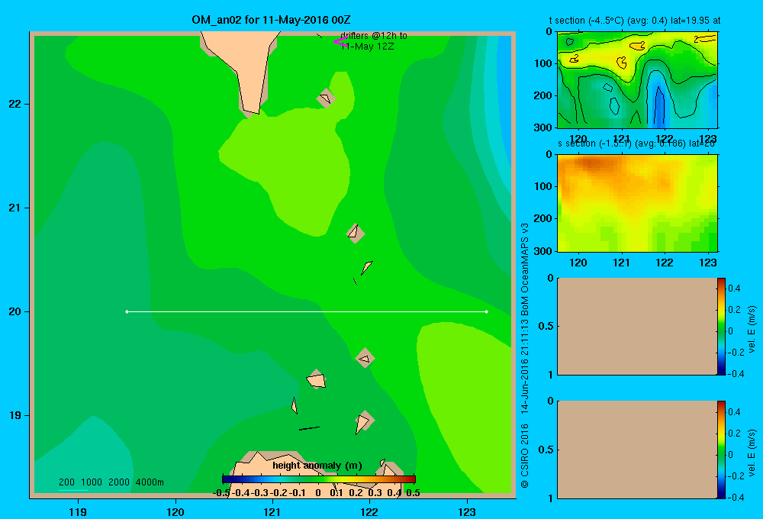
Task: Click the dark orange salinity maximum in s section
Action: click(592, 163)
